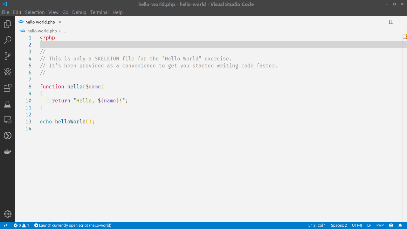Open the Terminal menu
The width and height of the screenshot is (407, 229).
click(x=99, y=12)
